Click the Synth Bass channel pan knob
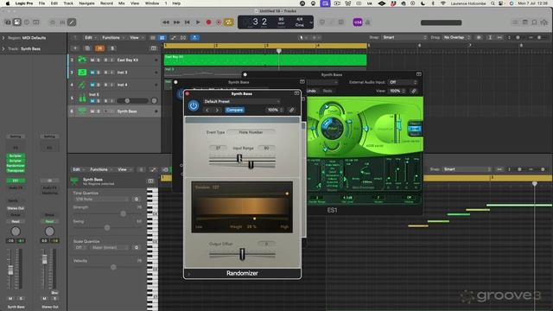 16,232
